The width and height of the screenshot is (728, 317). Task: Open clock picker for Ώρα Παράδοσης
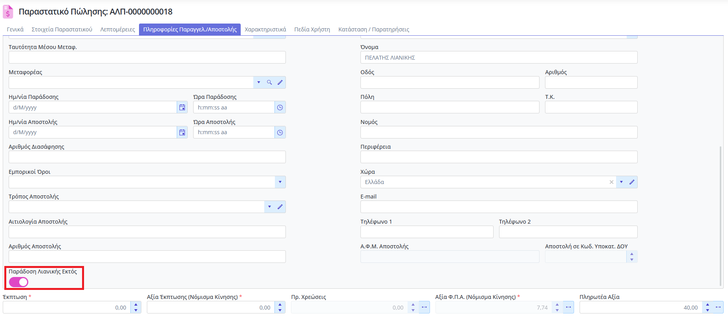click(x=280, y=107)
